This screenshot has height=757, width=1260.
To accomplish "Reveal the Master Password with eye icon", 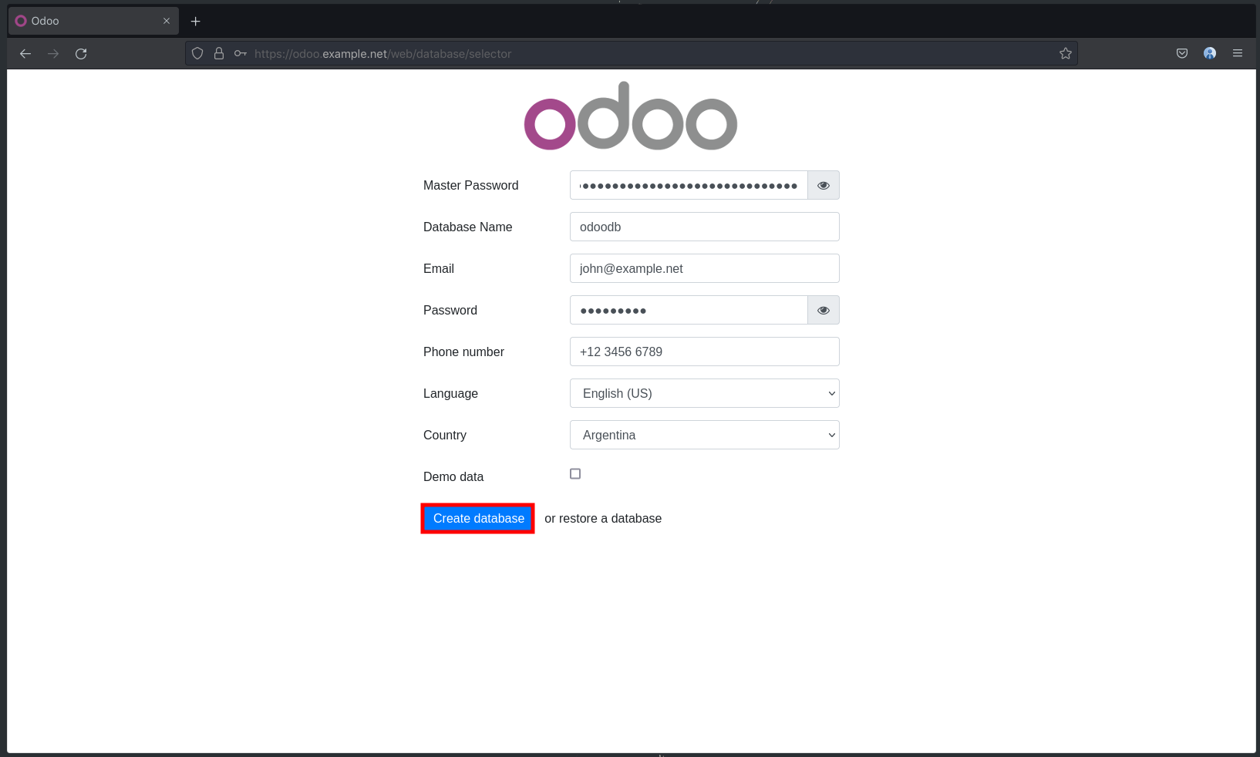I will 824,185.
